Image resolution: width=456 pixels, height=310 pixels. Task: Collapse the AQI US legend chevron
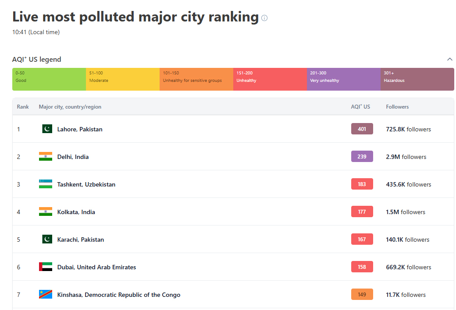[449, 59]
